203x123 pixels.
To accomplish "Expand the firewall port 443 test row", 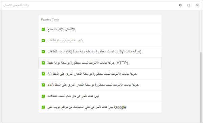I will coord(100,85).
